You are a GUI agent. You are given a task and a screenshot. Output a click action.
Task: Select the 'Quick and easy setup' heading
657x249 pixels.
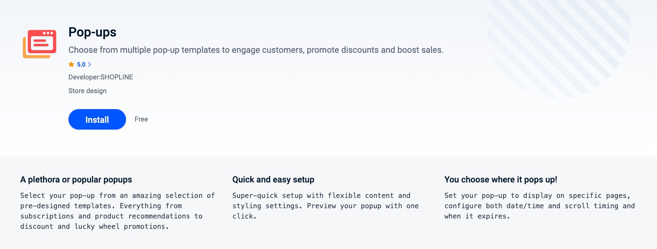(x=273, y=179)
